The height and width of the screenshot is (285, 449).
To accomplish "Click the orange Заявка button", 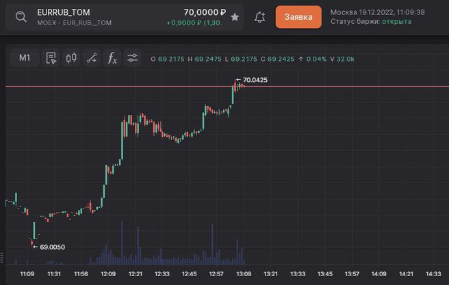I will [298, 17].
